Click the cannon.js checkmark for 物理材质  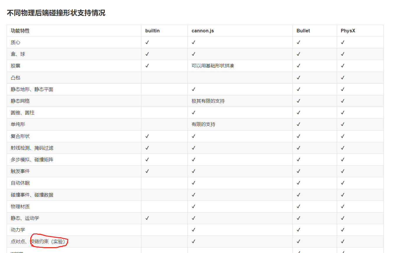(194, 207)
